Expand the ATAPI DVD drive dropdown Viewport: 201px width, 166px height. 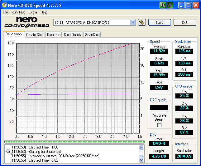tap(132, 23)
